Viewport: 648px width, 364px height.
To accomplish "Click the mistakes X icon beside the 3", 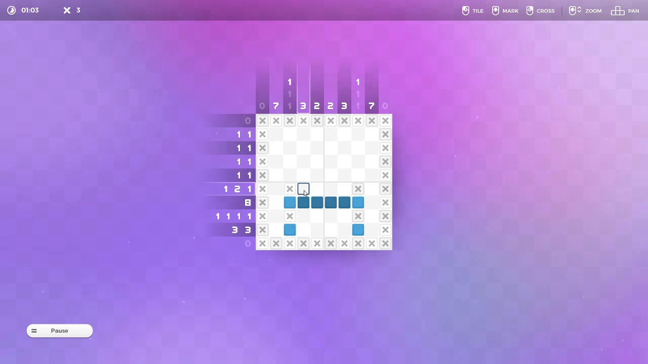I will click(67, 10).
